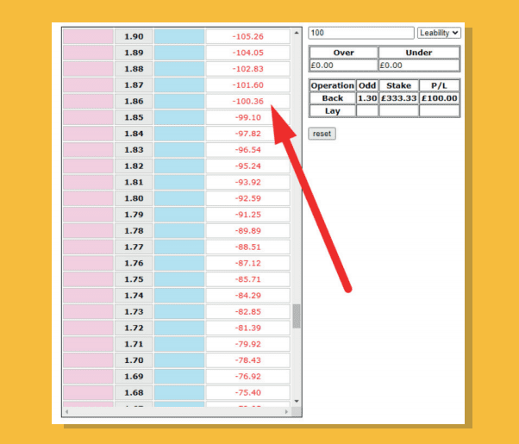The image size is (519, 444).
Task: Click the value -100.36
Action: click(248, 102)
